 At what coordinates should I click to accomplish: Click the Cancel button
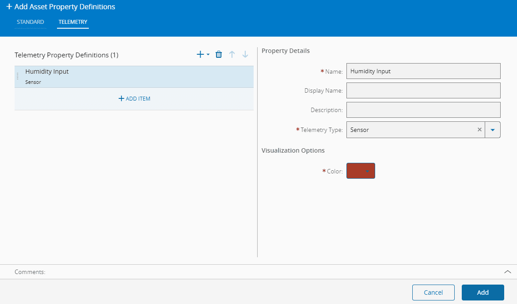click(x=433, y=293)
